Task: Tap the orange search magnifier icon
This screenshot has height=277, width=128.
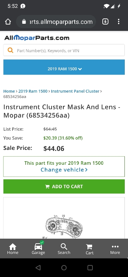Action: [x=10, y=50]
